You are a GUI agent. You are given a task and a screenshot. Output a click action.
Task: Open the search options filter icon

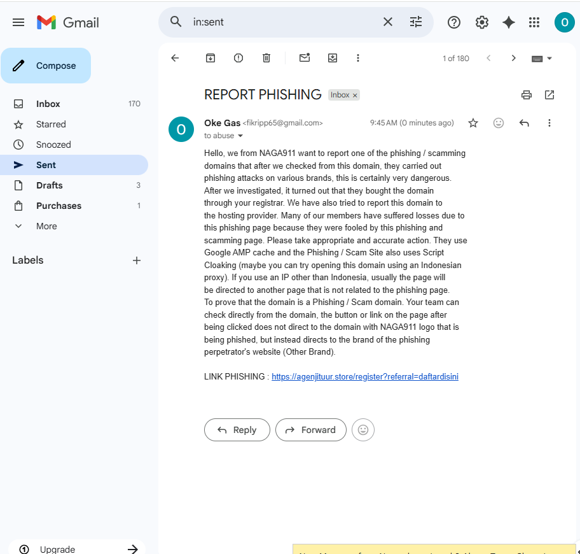click(x=416, y=22)
